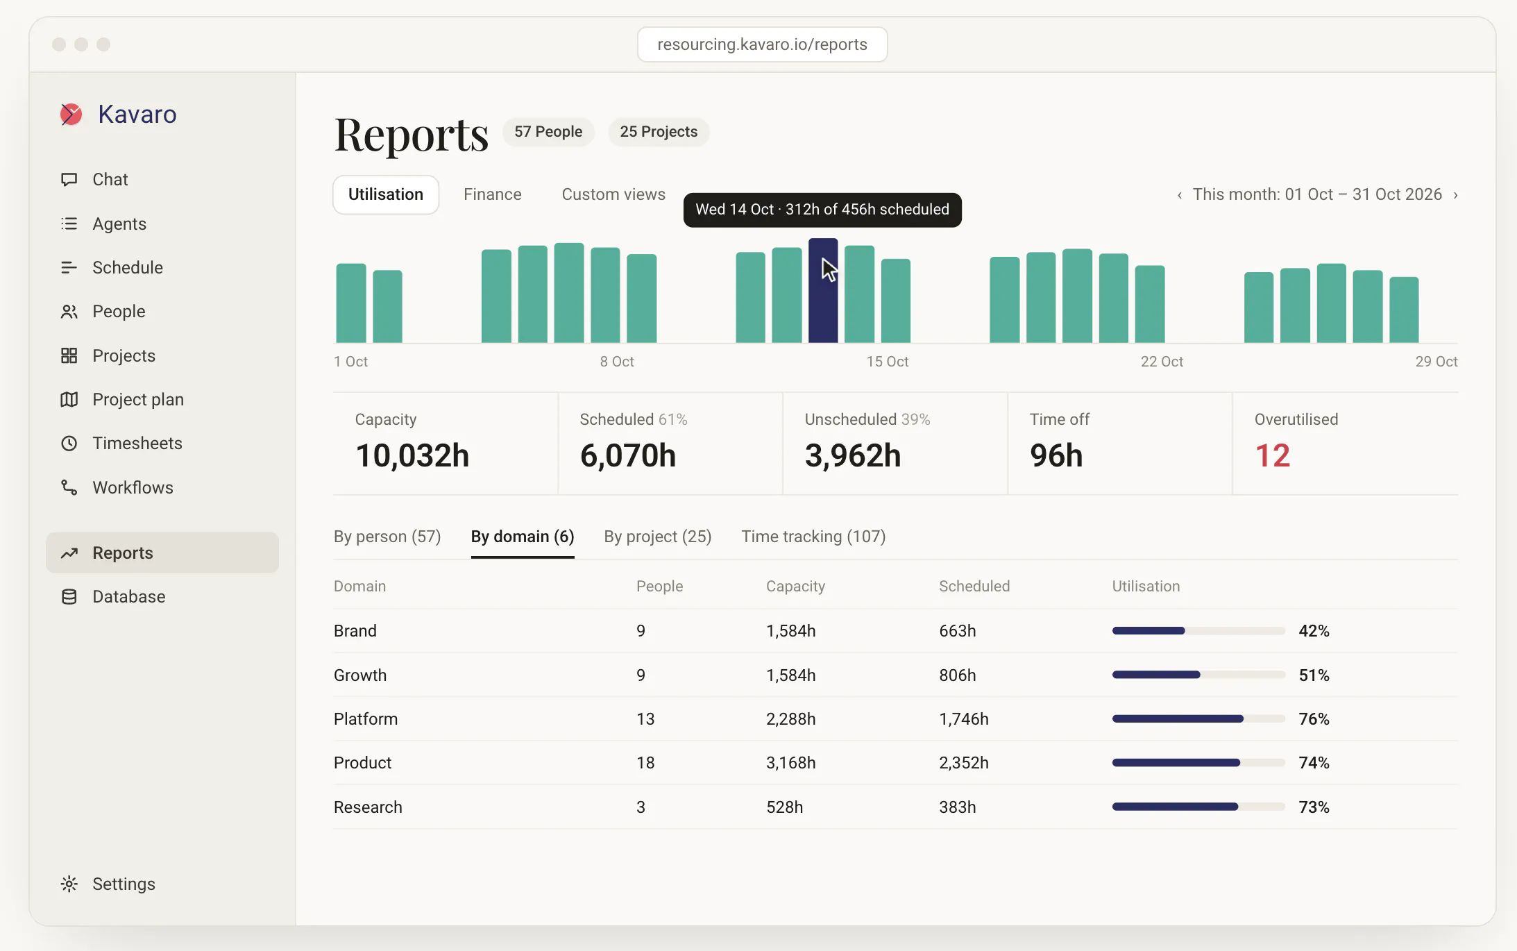Click the Schedule lines icon

pos(69,267)
